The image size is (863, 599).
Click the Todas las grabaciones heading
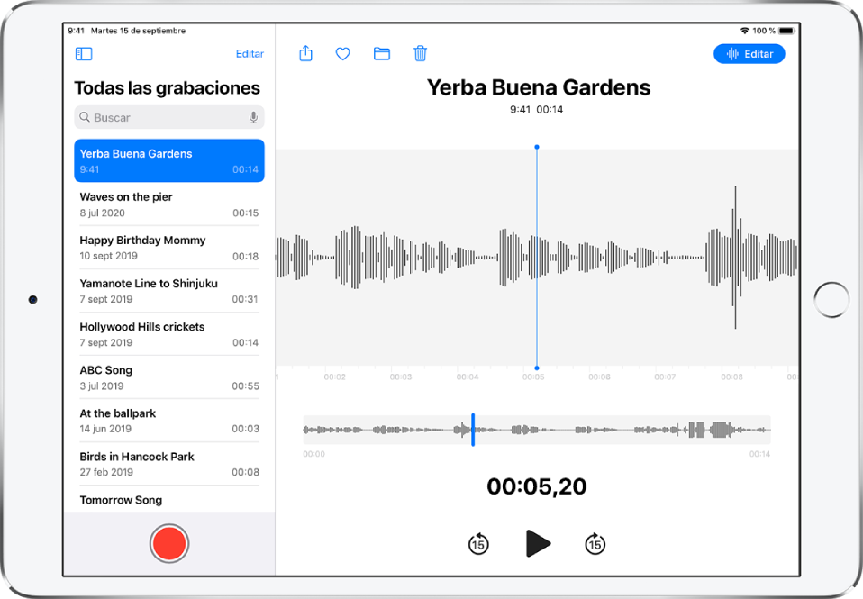coord(168,88)
